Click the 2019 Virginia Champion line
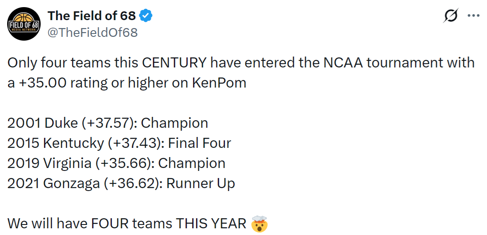487x235 pixels. coord(116,163)
